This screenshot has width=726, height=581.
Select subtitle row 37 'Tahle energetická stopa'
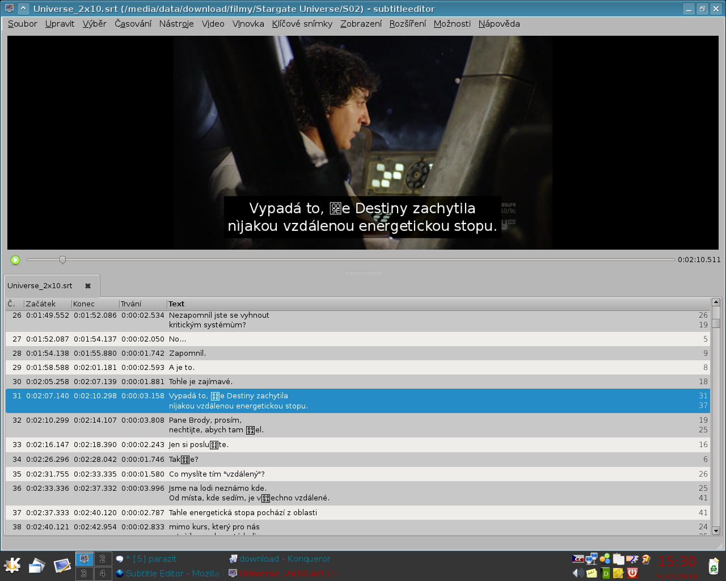pyautogui.click(x=357, y=513)
